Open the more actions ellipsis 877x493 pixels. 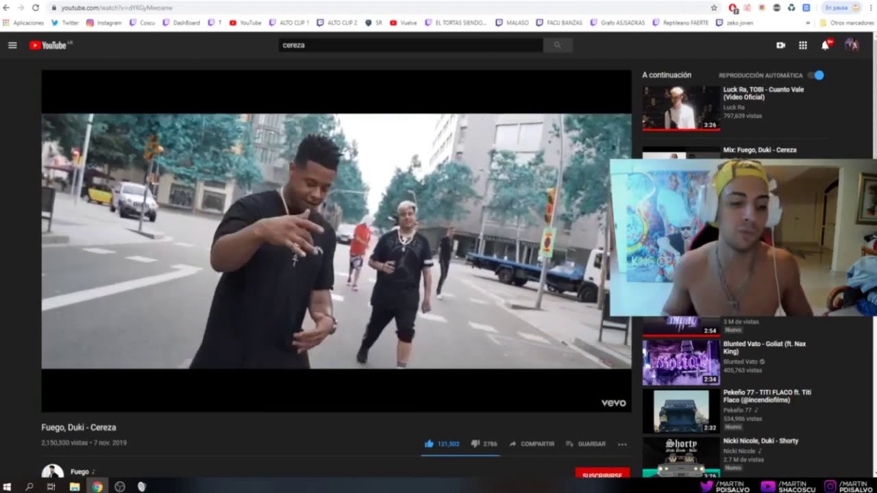[x=622, y=444]
